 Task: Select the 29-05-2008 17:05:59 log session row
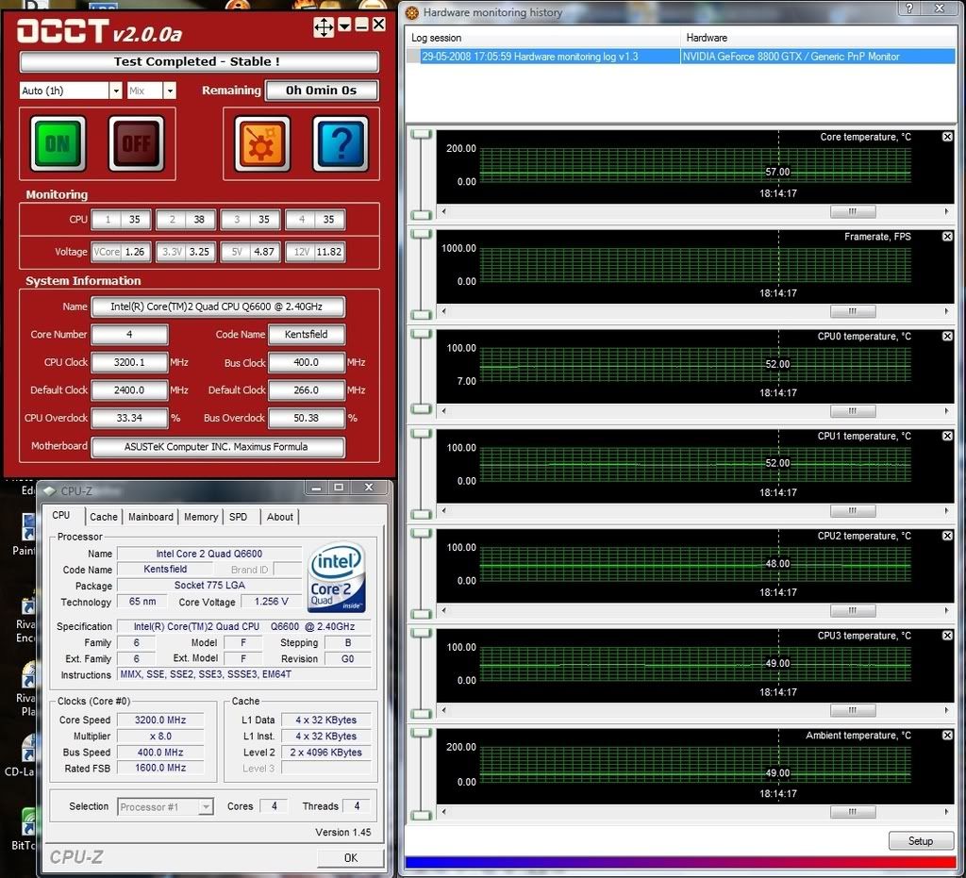681,56
